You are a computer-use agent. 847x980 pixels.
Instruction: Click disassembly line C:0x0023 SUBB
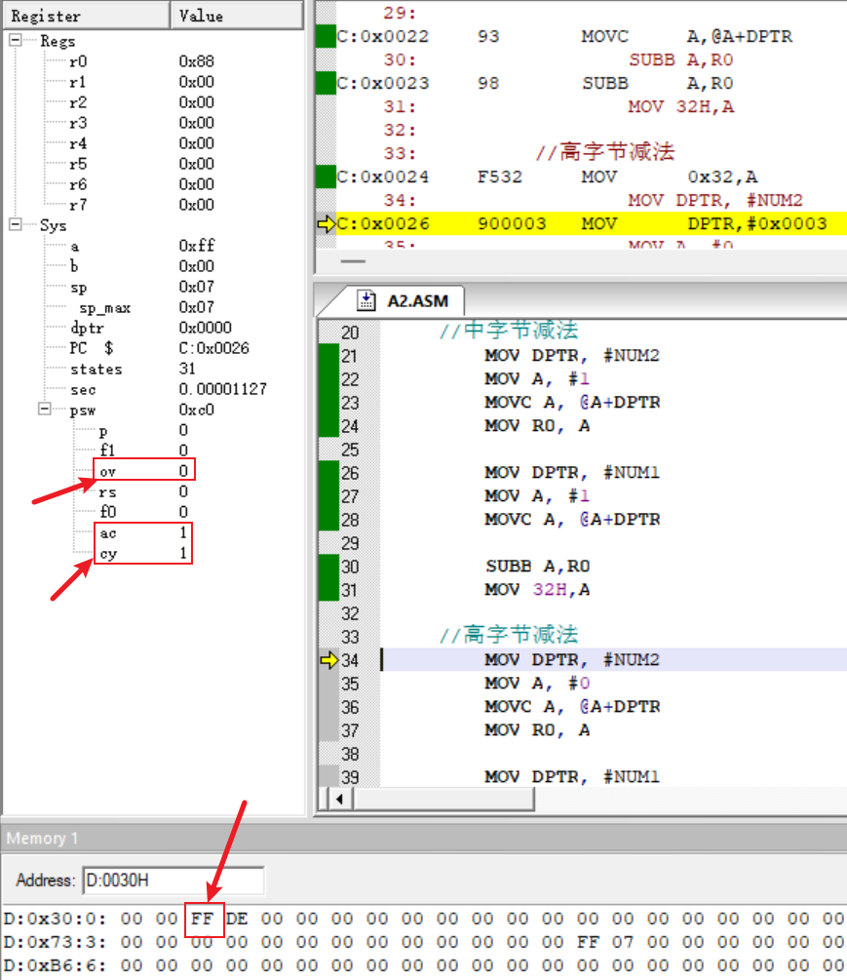[535, 83]
